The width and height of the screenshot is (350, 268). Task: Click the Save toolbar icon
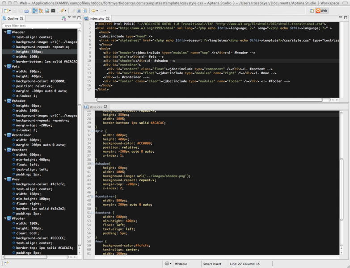click(x=14, y=11)
